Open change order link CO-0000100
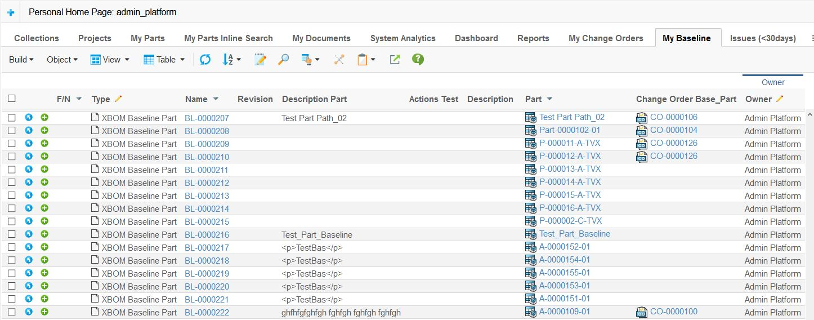Screen dimensions: 814x320 tap(673, 312)
